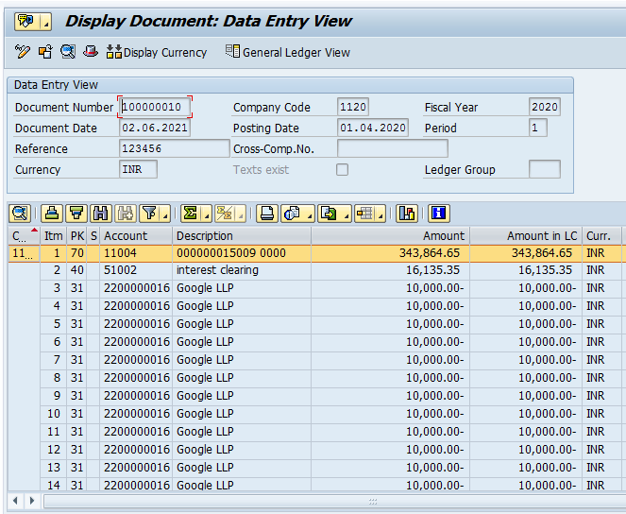Click the Amount in LC column header
This screenshot has width=626, height=514.
pyautogui.click(x=526, y=236)
